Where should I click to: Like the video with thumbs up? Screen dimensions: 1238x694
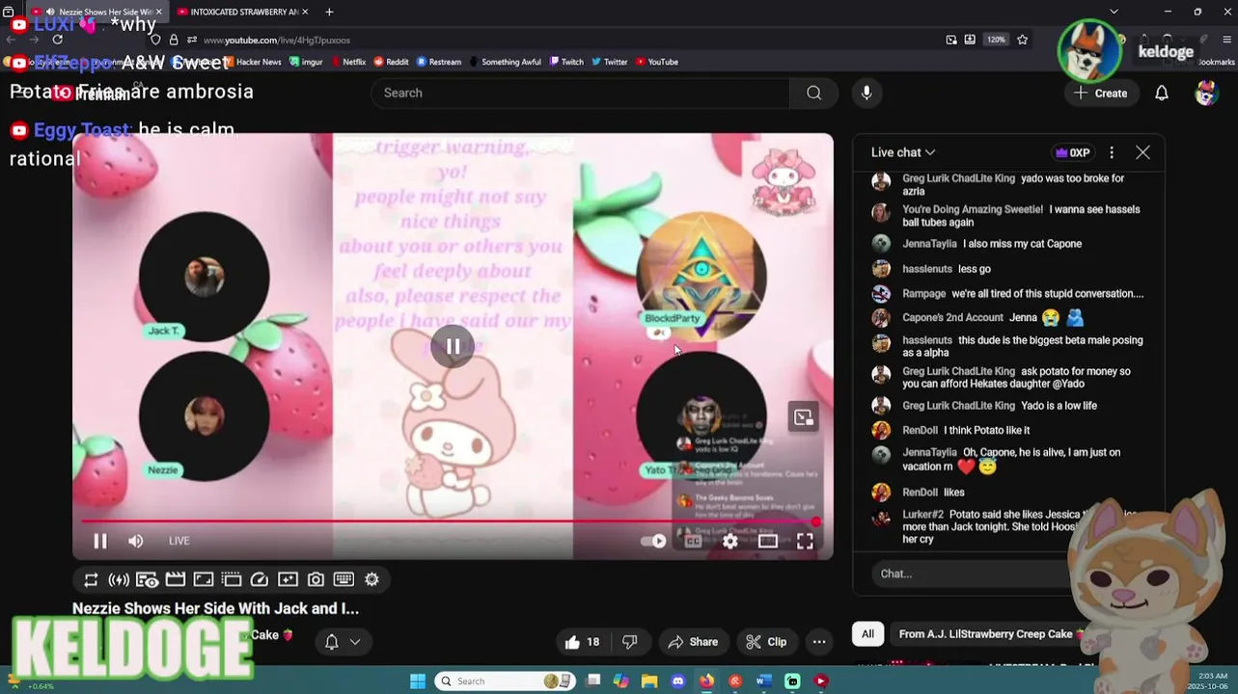582,642
